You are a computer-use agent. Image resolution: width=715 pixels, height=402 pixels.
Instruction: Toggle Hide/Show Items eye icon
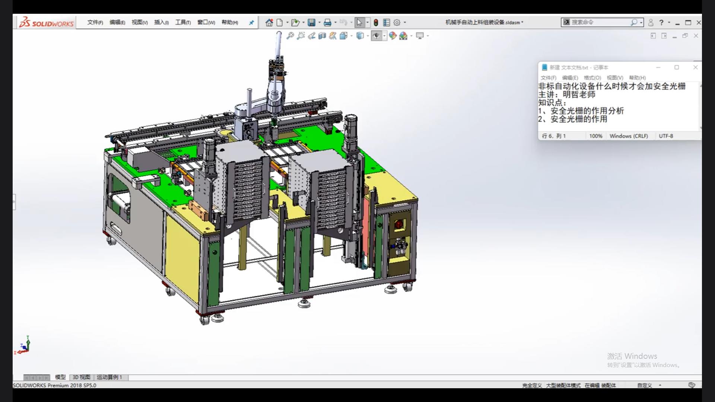[x=376, y=36]
